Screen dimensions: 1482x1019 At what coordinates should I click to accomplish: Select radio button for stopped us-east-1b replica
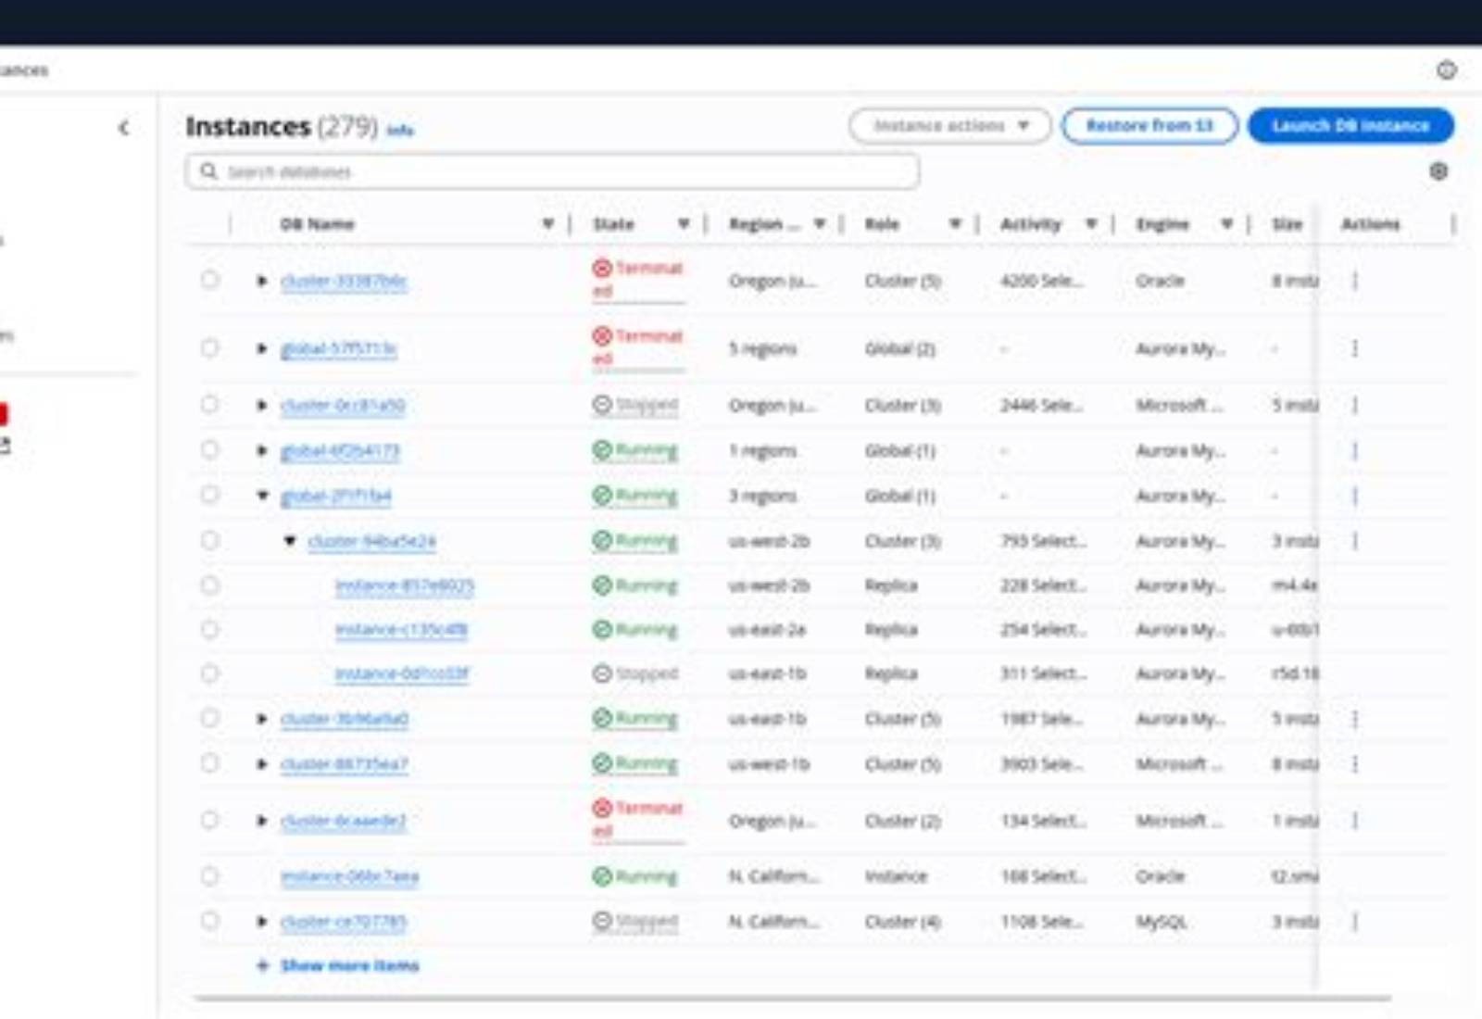210,673
